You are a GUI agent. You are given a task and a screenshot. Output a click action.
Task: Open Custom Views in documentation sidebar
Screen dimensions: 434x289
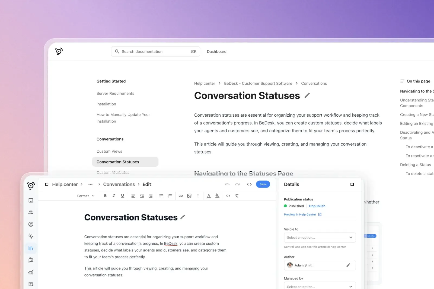click(109, 151)
